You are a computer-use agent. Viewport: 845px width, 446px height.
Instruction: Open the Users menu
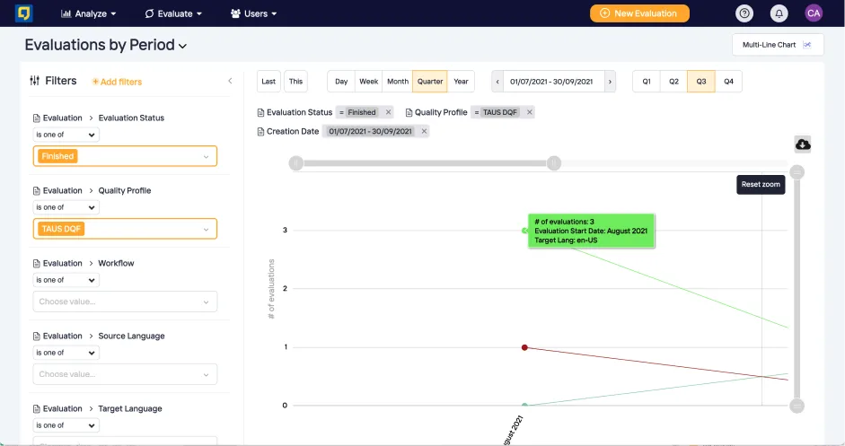pyautogui.click(x=254, y=13)
